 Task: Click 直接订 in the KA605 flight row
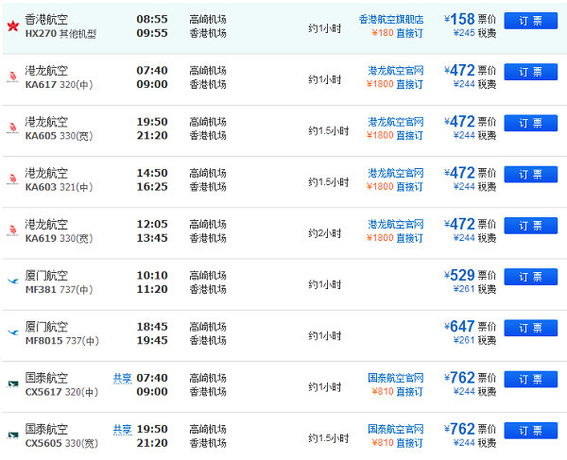click(409, 135)
